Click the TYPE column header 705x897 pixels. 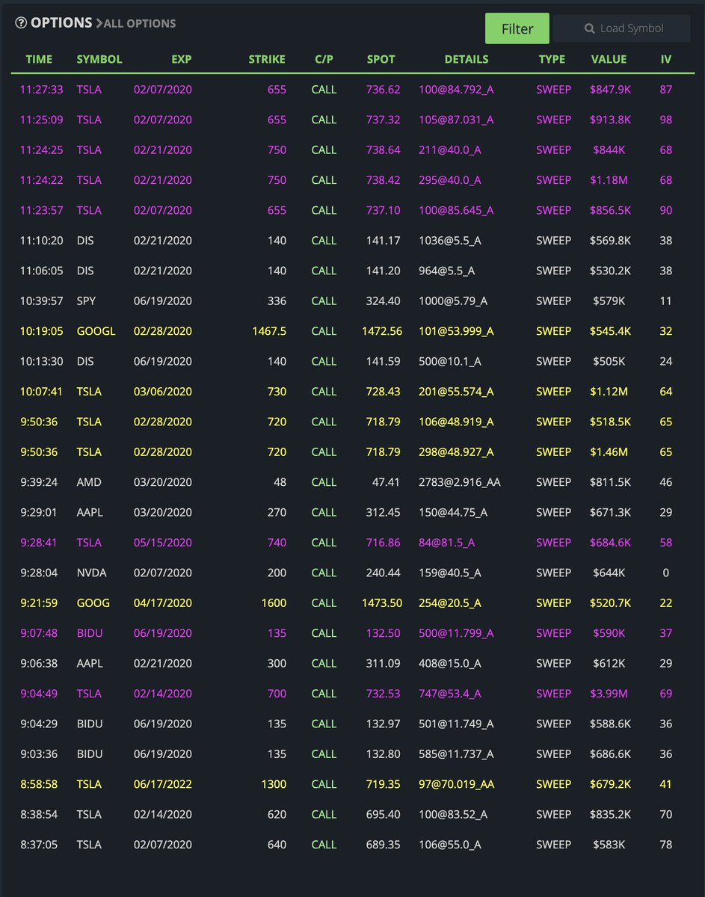[552, 59]
